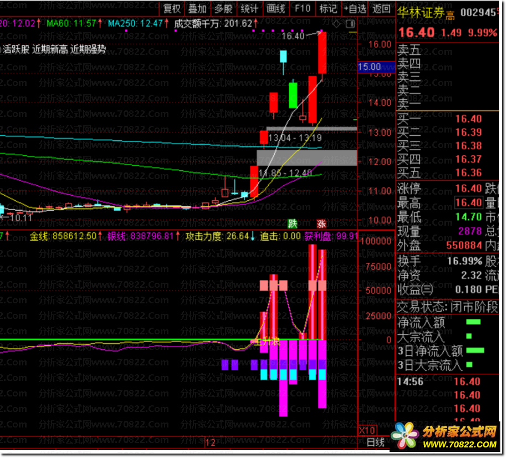Click the 大宗流入 green indicator
The height and width of the screenshot is (458, 507).
(469, 337)
